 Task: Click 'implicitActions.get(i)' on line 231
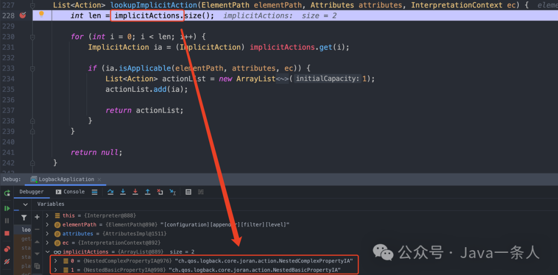pos(298,47)
